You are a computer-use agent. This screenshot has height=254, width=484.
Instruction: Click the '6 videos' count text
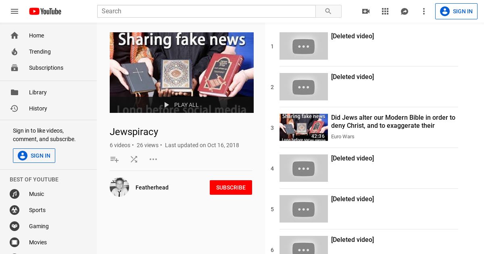[120, 145]
